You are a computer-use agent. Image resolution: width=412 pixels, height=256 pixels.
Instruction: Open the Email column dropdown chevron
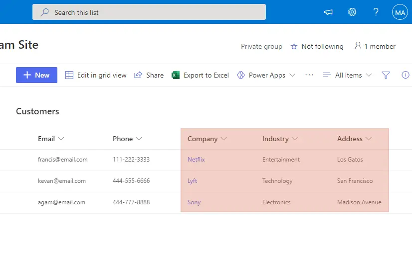pyautogui.click(x=61, y=139)
